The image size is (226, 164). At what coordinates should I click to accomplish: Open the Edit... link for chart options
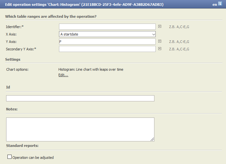click(x=63, y=75)
